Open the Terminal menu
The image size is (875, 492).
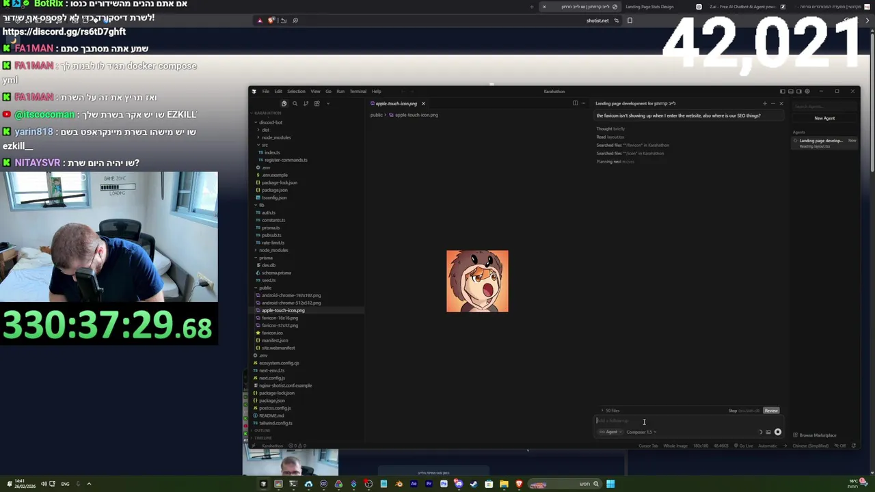pos(358,91)
